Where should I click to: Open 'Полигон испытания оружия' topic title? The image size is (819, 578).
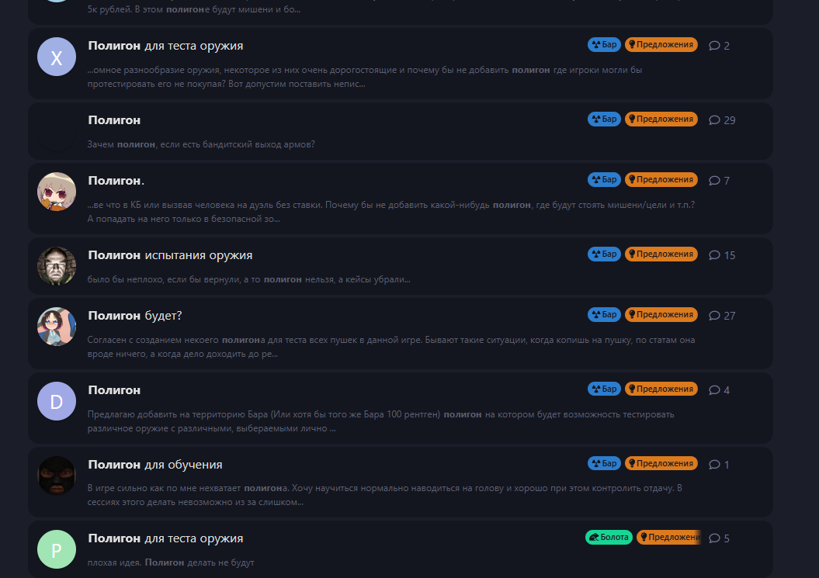(x=170, y=255)
